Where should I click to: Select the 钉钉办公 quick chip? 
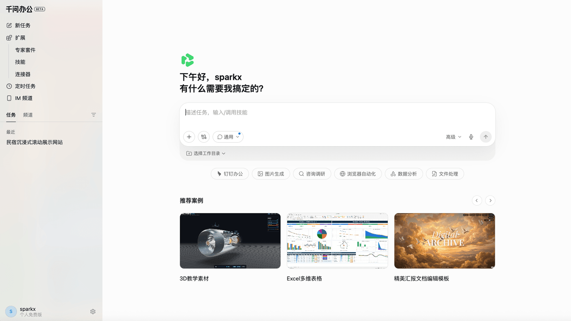230,174
